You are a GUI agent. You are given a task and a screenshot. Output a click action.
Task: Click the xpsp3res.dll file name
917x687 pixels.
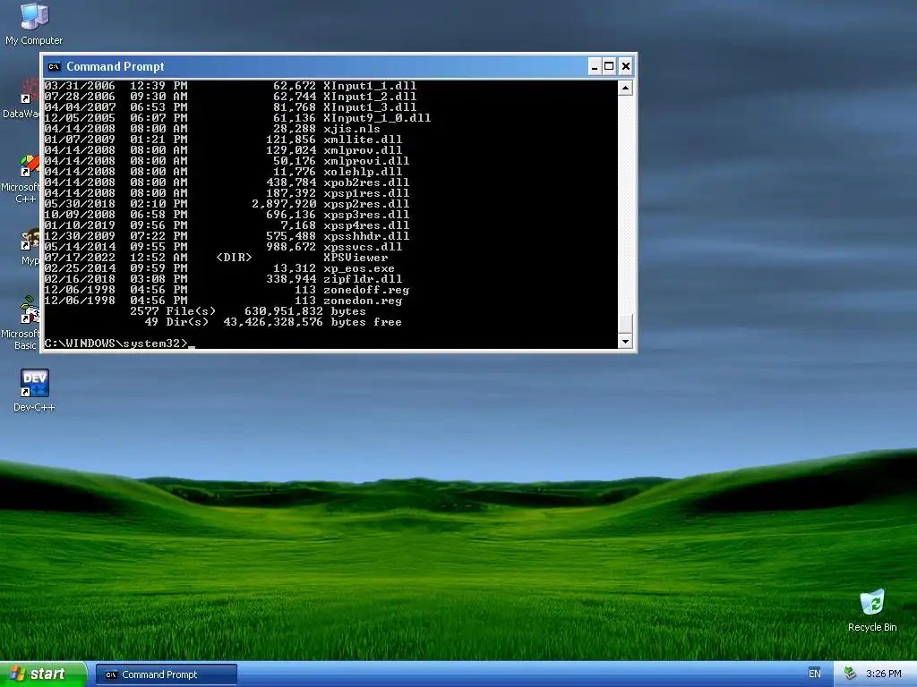click(x=366, y=215)
